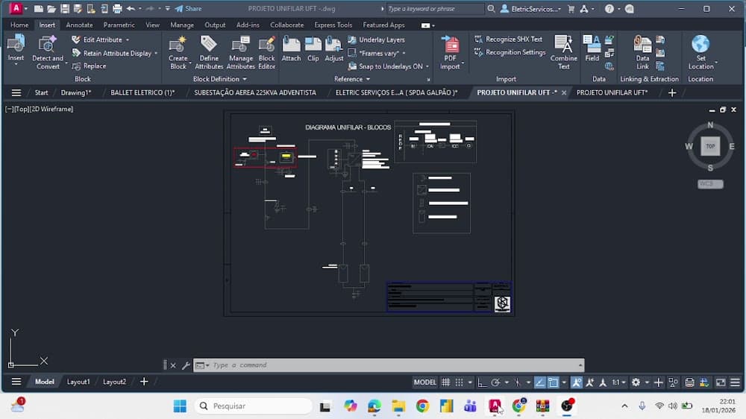
Task: Toggle annotation visibility in status bar
Action: point(576,382)
